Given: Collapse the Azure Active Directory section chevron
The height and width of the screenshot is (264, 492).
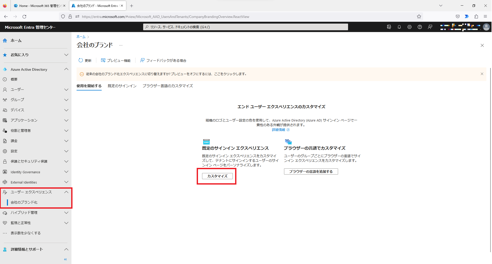Looking at the screenshot, I should click(66, 69).
